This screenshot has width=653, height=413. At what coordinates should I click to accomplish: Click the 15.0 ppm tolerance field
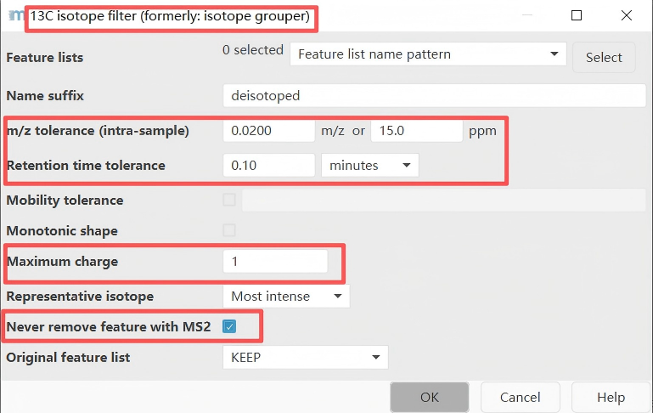(x=417, y=130)
